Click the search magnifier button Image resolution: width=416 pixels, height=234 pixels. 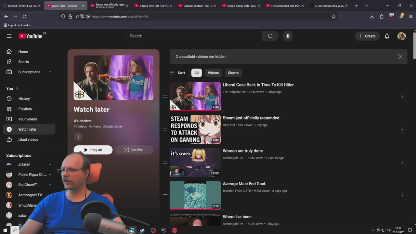(270, 36)
